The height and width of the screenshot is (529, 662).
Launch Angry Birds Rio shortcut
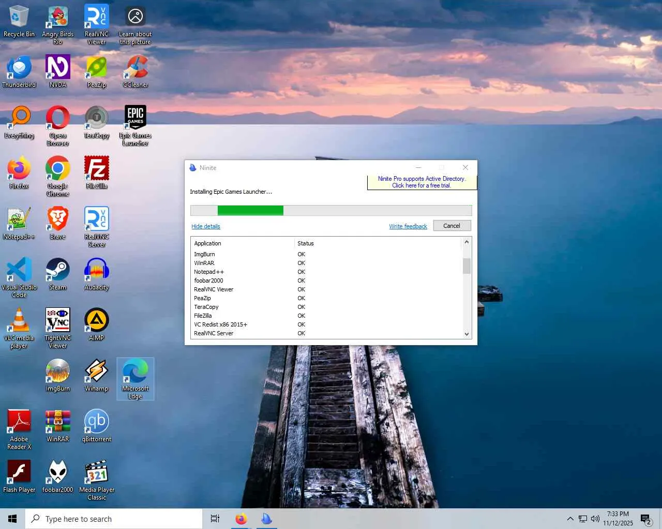click(x=58, y=25)
